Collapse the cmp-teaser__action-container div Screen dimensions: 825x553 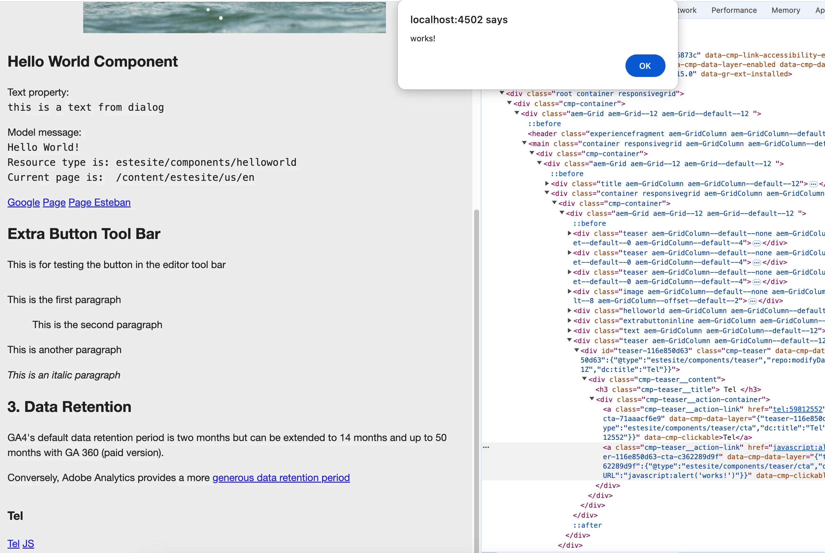592,399
